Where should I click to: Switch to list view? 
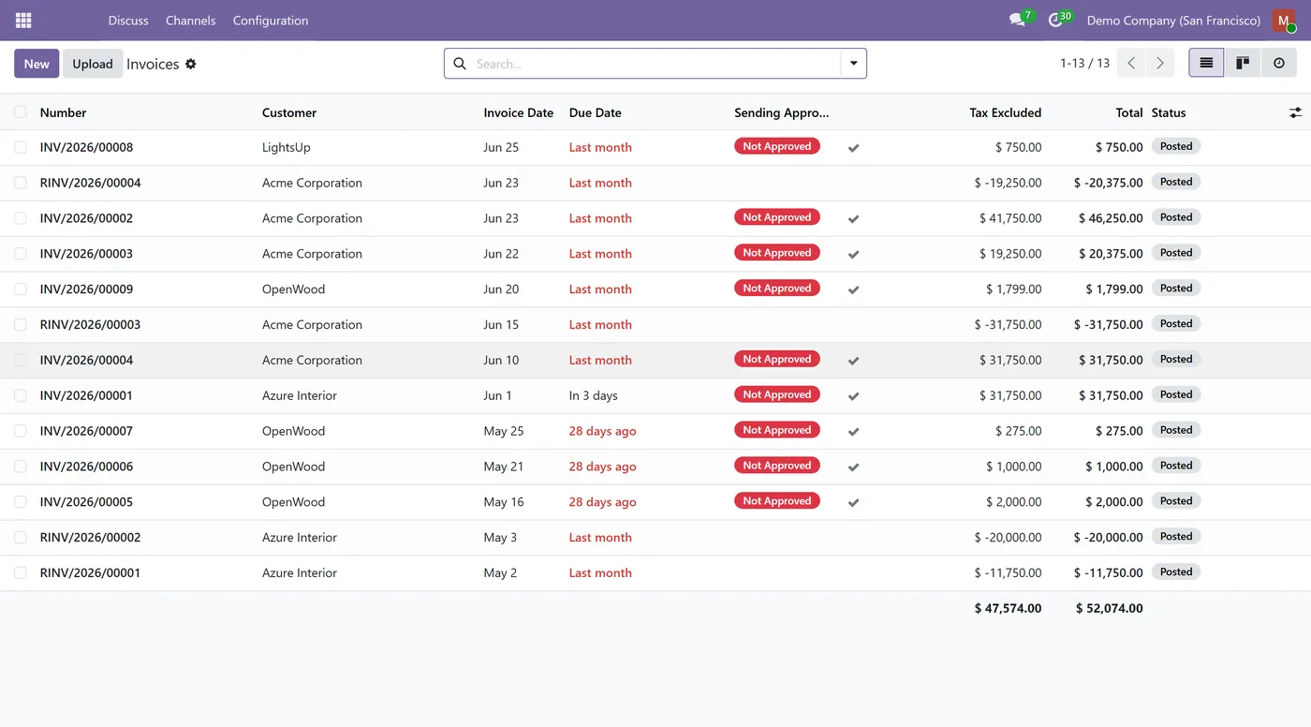1206,63
